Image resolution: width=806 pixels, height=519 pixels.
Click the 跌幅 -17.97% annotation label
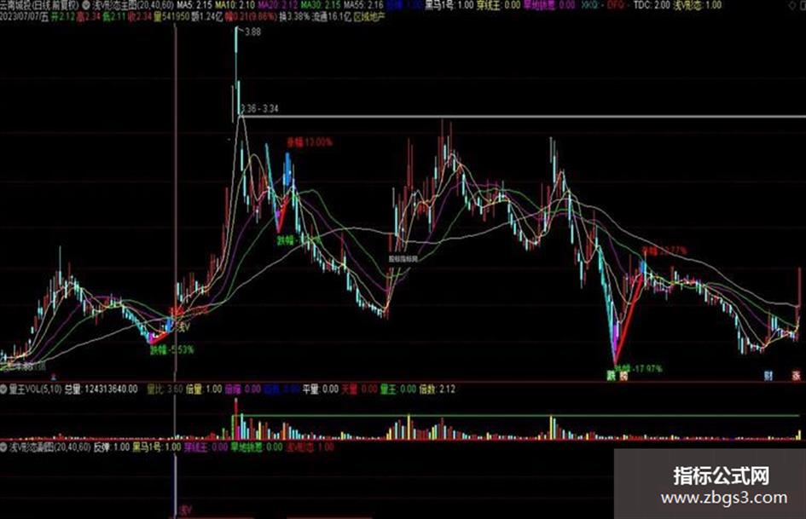tap(639, 368)
